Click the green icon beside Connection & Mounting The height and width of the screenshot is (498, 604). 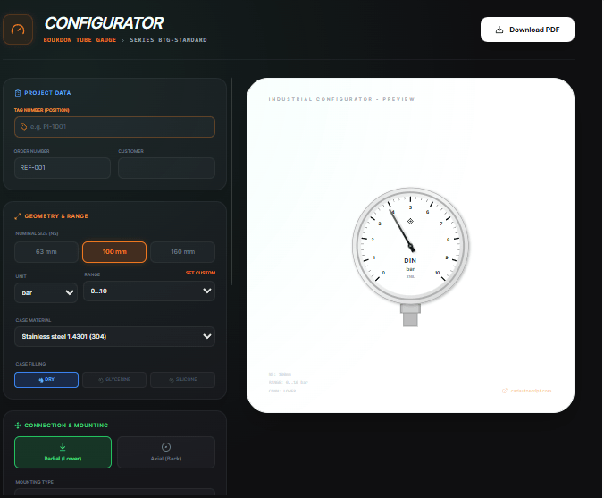(18, 426)
